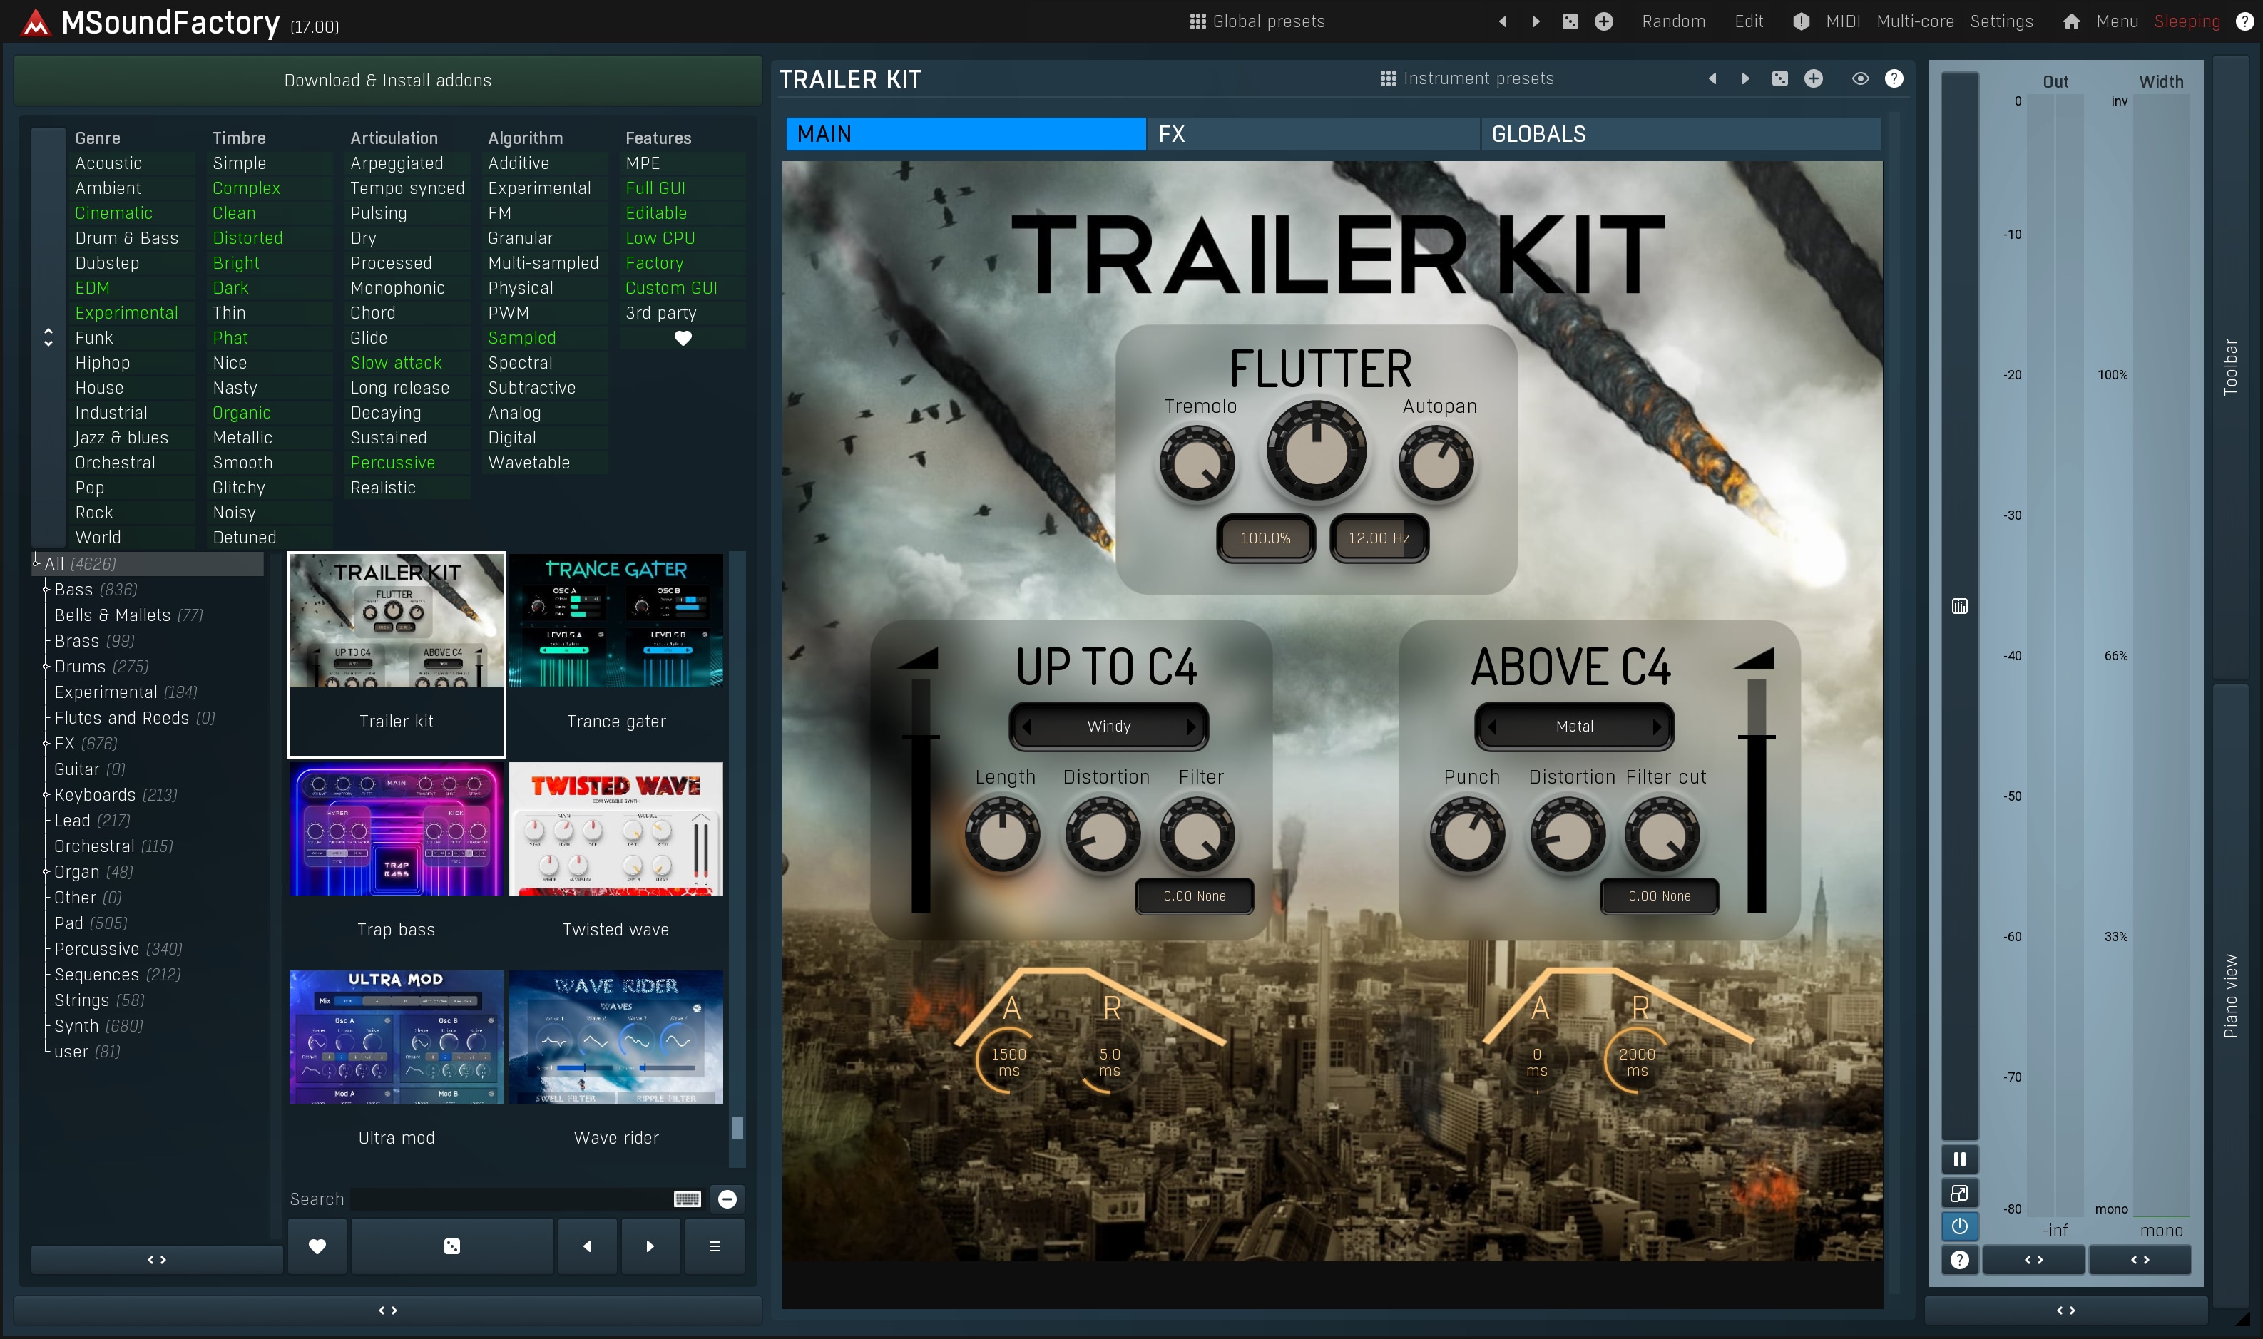Viewport: 2263px width, 1339px height.
Task: Select the Twisted wave preset thumbnail
Action: click(615, 829)
